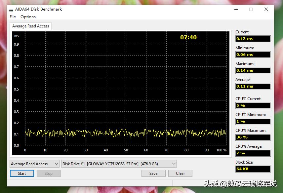Click the Block Size label
The image size is (283, 193).
tap(244, 162)
